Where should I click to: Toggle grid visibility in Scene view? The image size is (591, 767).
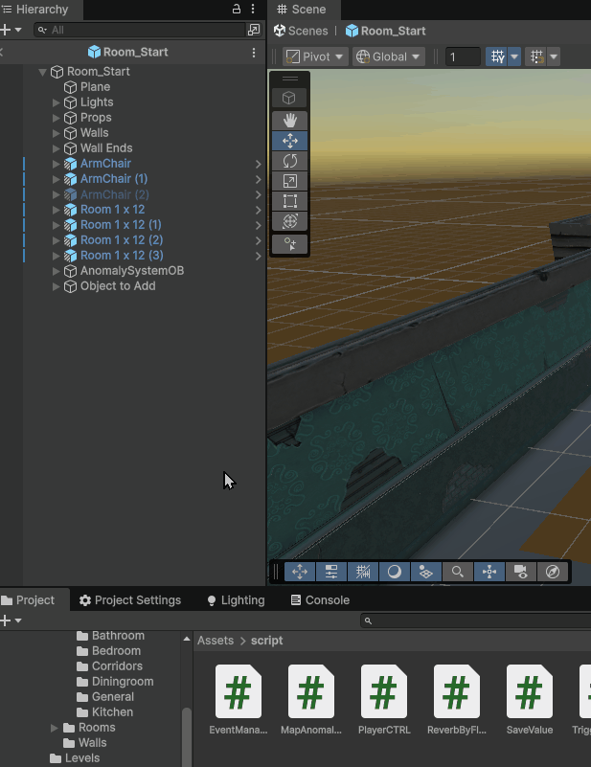[497, 56]
